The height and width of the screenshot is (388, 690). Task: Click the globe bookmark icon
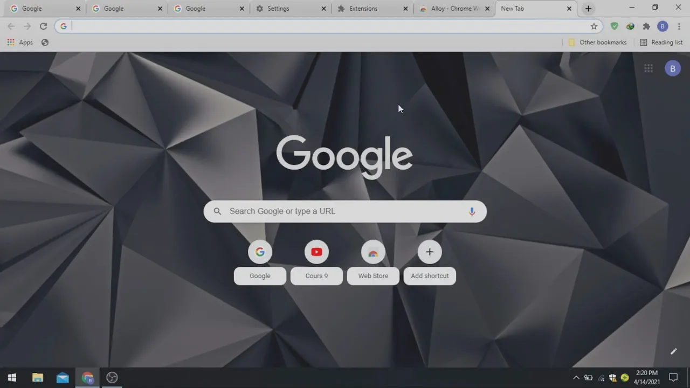coord(45,42)
